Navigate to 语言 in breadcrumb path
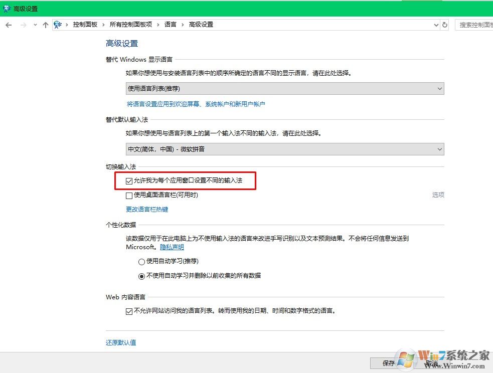 [171, 25]
